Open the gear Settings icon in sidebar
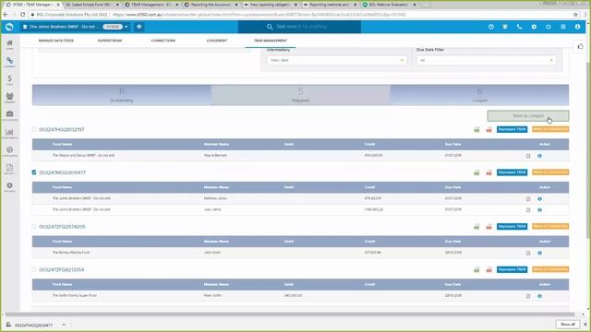Image resolution: width=591 pixels, height=332 pixels. [9, 186]
